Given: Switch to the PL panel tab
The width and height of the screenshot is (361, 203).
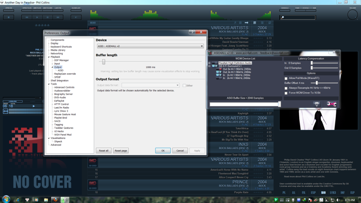Looking at the screenshot, I should 284,193.
